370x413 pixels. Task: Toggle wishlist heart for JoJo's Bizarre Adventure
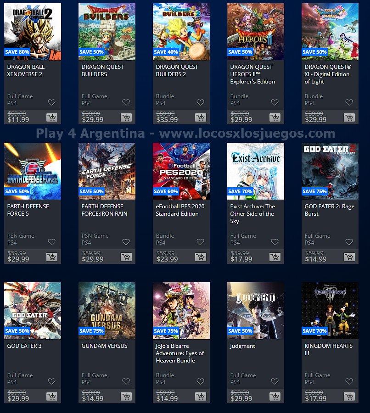(x=200, y=381)
